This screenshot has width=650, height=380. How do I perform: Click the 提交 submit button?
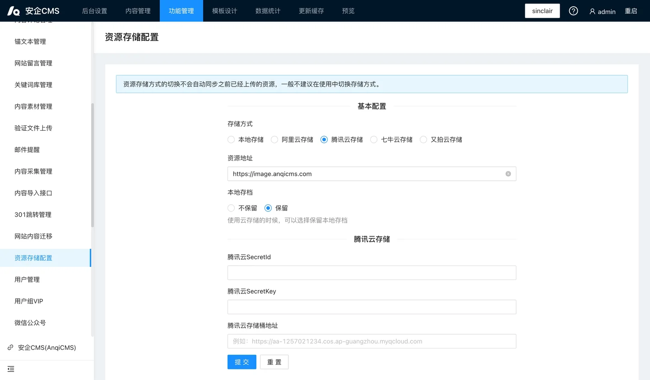(x=241, y=362)
